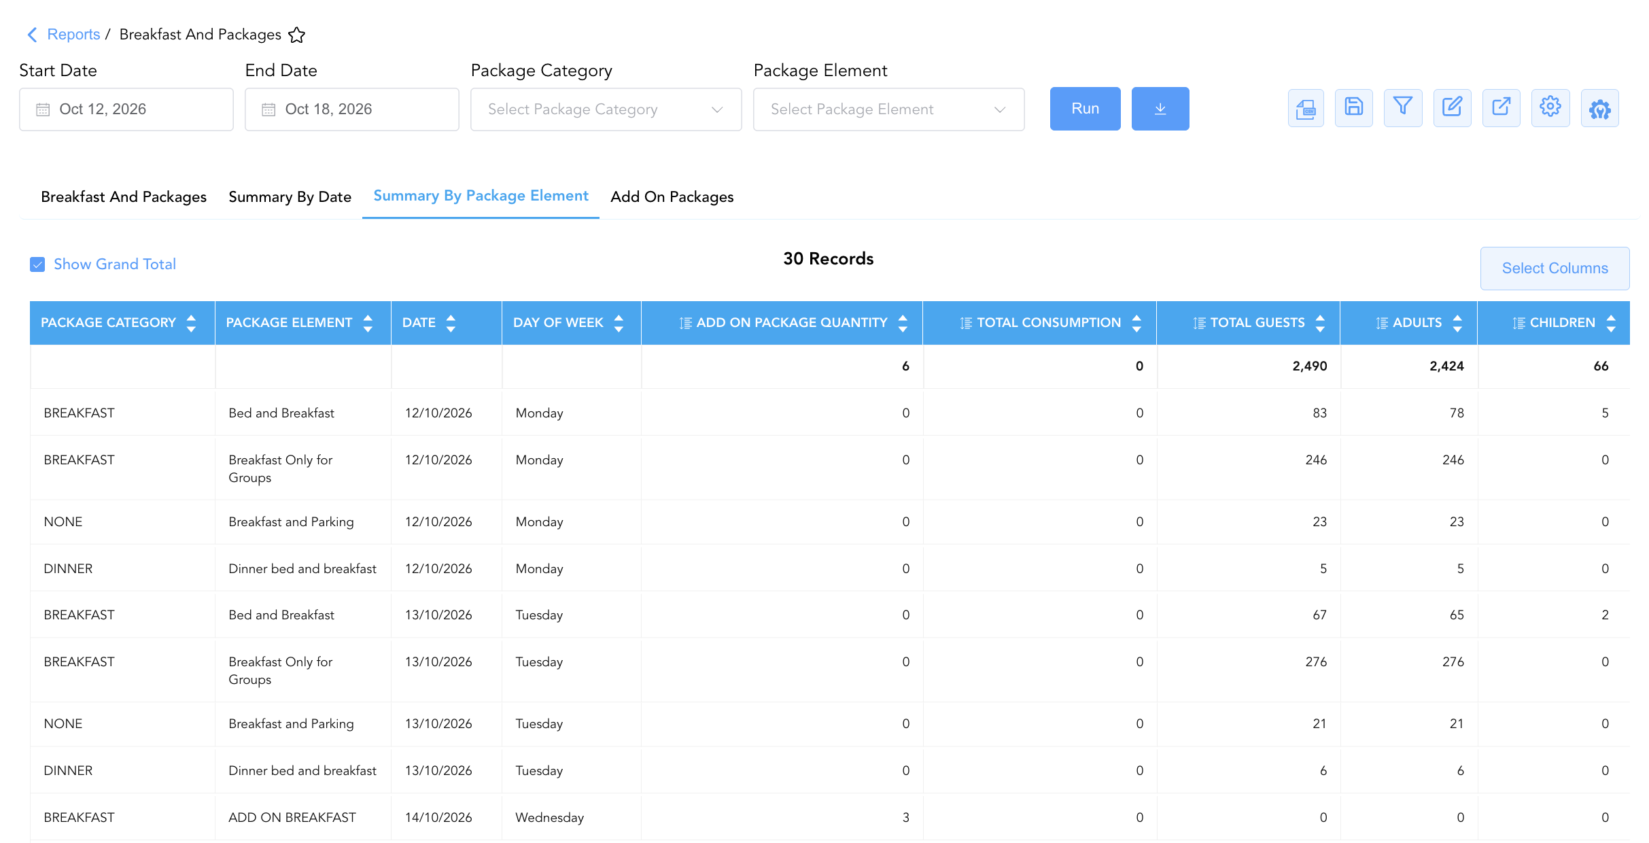The width and height of the screenshot is (1649, 843).
Task: Click the Select Columns button
Action: [x=1555, y=269]
